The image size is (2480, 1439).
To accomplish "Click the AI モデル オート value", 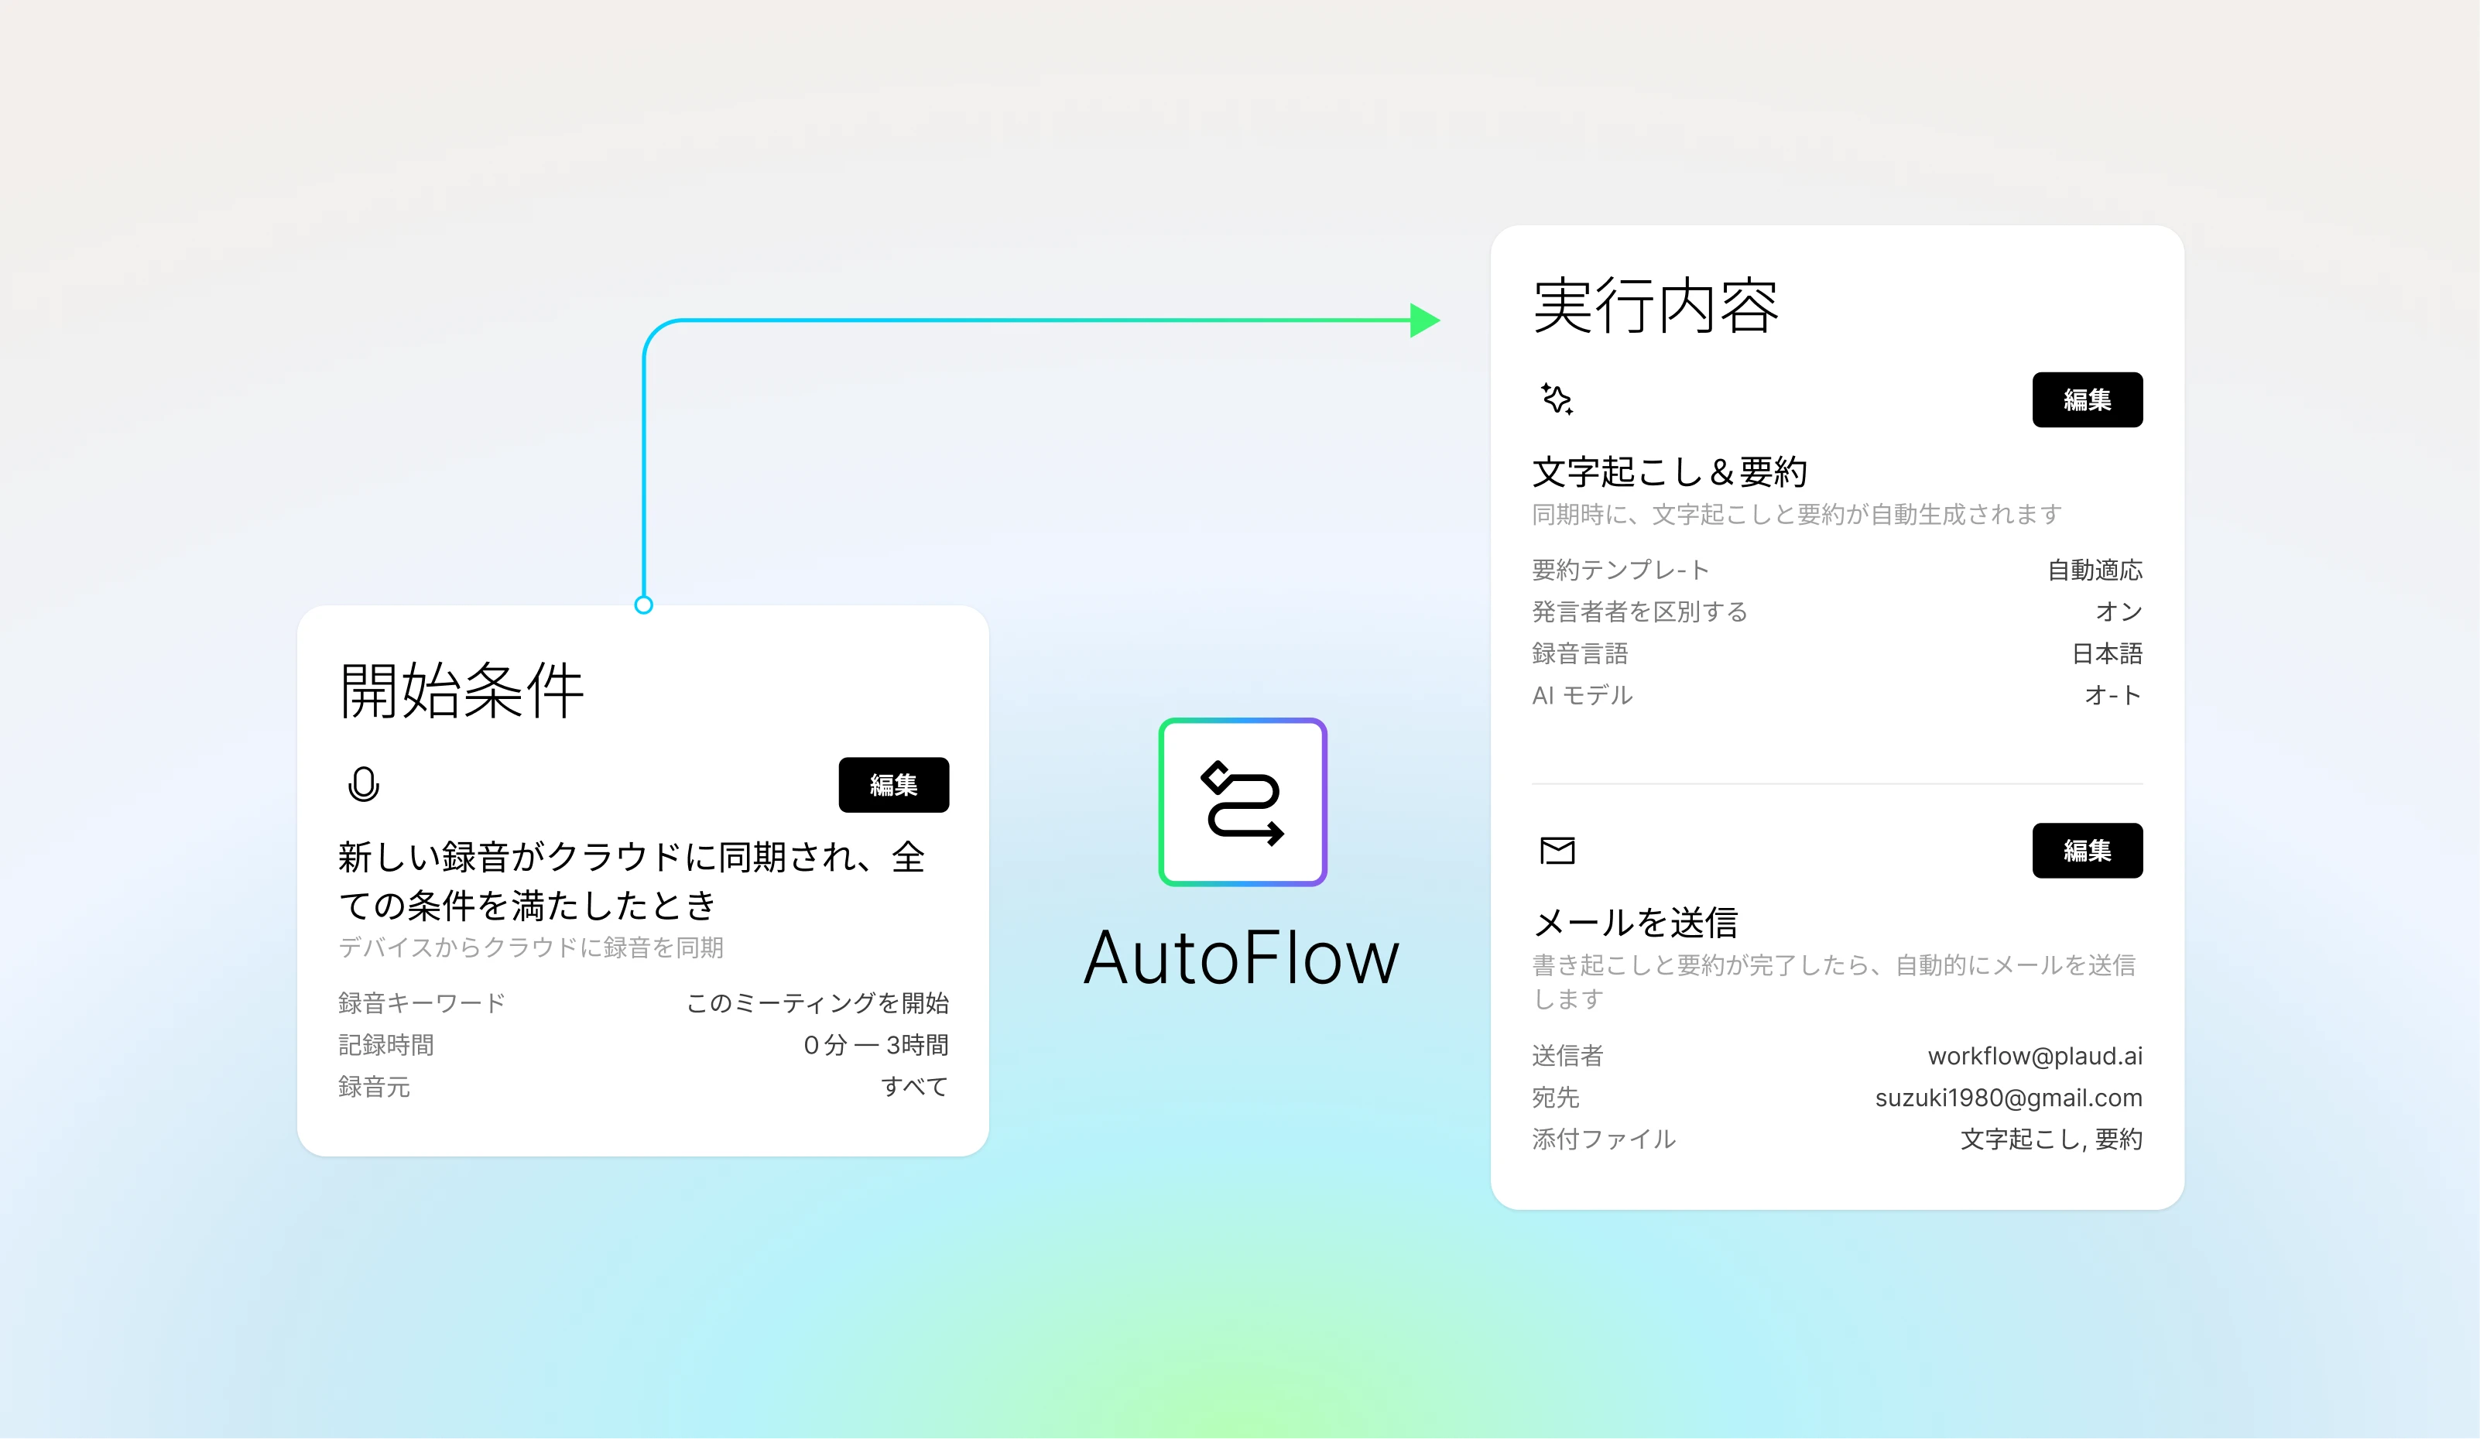I will (x=2112, y=696).
